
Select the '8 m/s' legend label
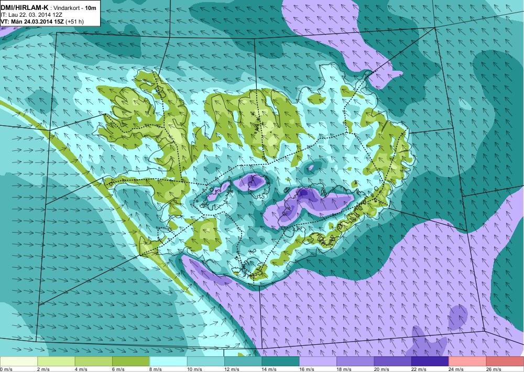tap(156, 369)
